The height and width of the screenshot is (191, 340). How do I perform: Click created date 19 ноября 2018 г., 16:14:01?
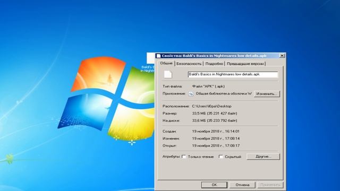(216, 131)
